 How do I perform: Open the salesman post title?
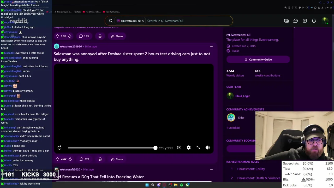point(132,57)
